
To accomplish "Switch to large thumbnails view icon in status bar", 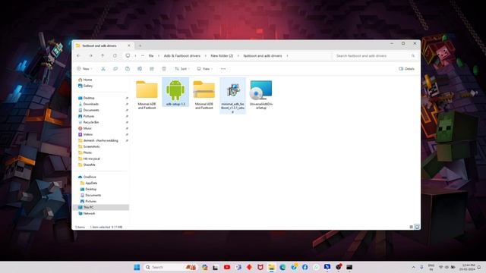I will click(x=417, y=227).
